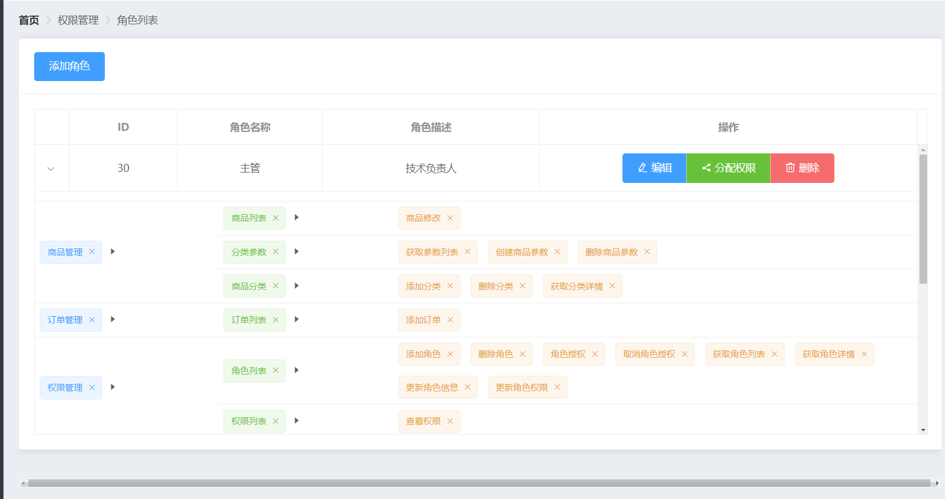Click the ID column header

[123, 127]
